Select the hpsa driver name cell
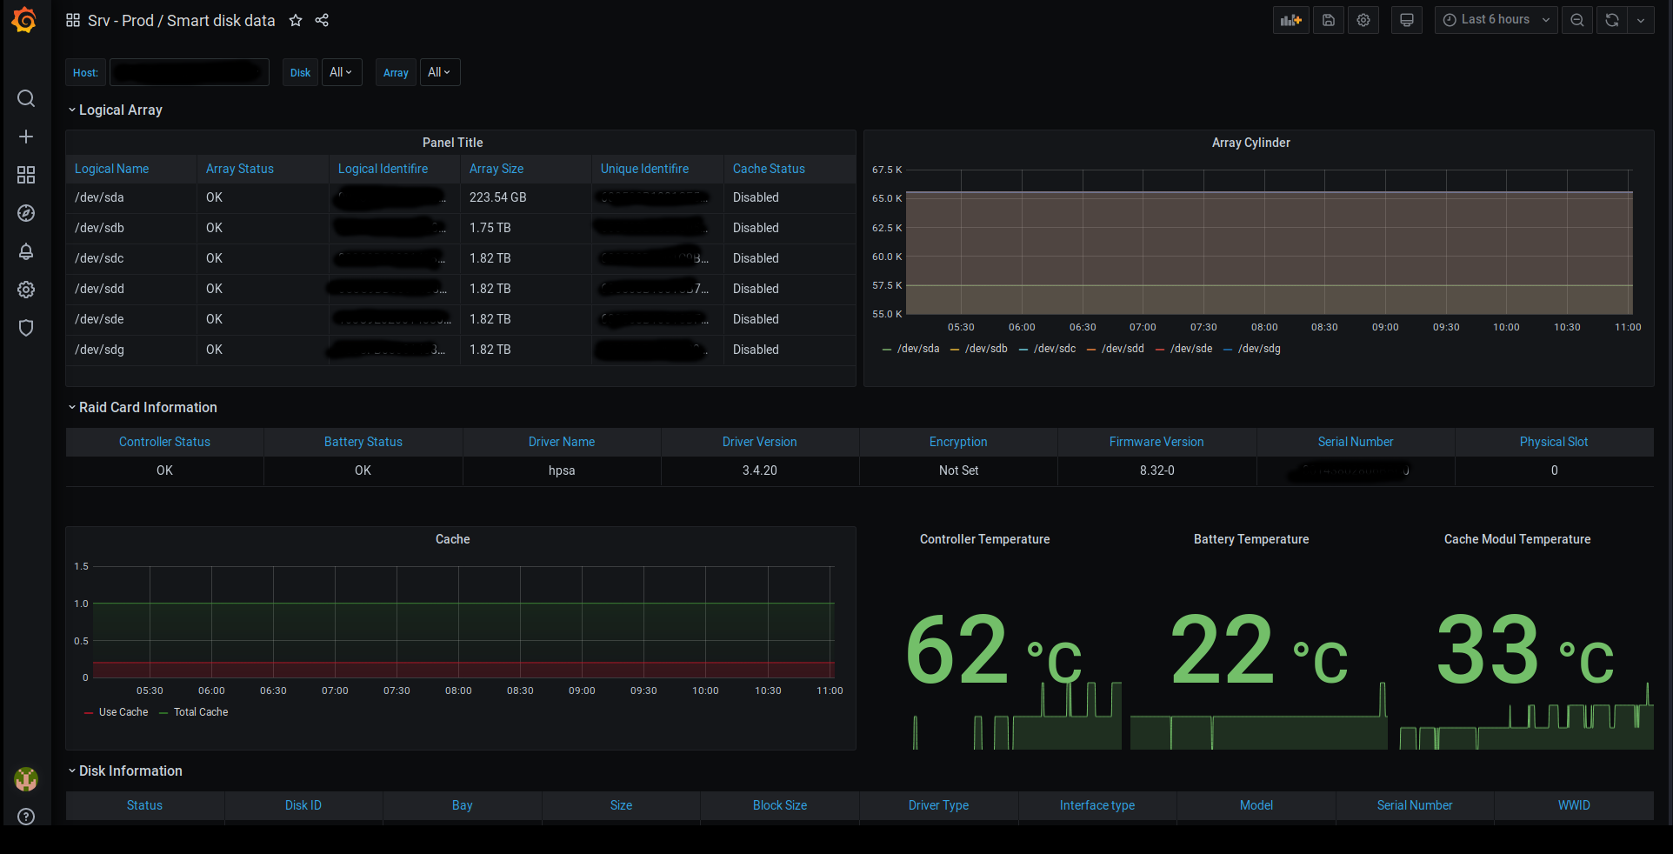The image size is (1673, 854). tap(562, 470)
